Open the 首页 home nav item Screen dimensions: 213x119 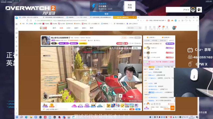click(x=54, y=28)
